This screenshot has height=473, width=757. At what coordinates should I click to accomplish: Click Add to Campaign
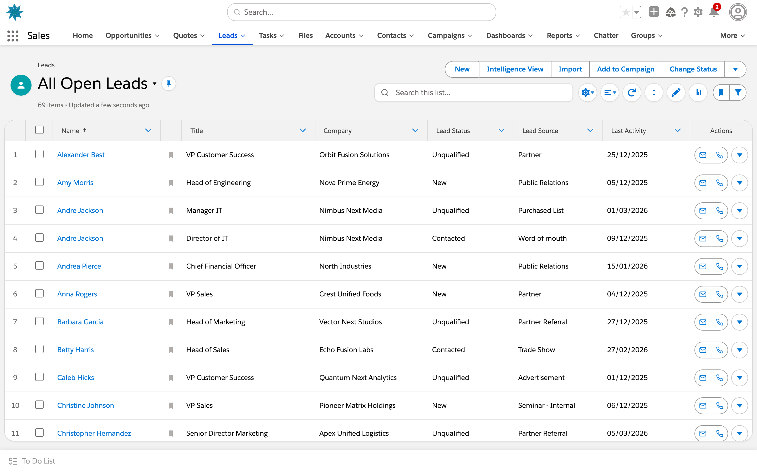[626, 69]
